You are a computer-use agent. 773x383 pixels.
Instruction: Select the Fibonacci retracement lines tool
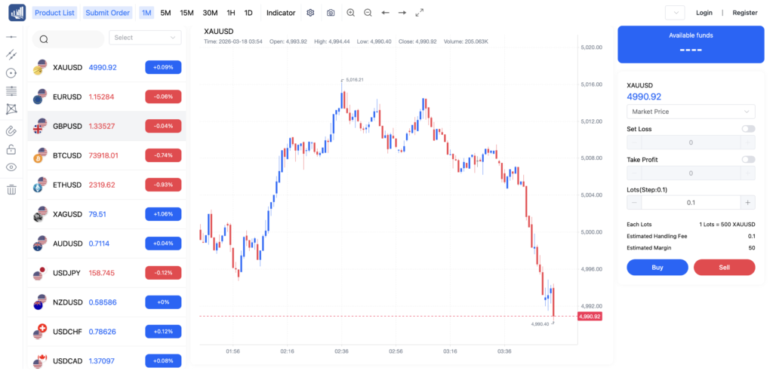point(11,91)
